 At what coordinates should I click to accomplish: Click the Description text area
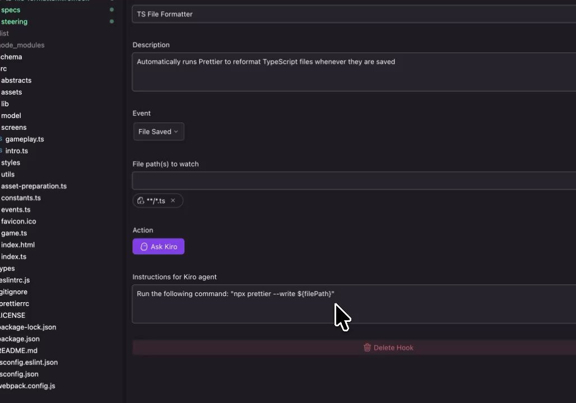click(354, 72)
